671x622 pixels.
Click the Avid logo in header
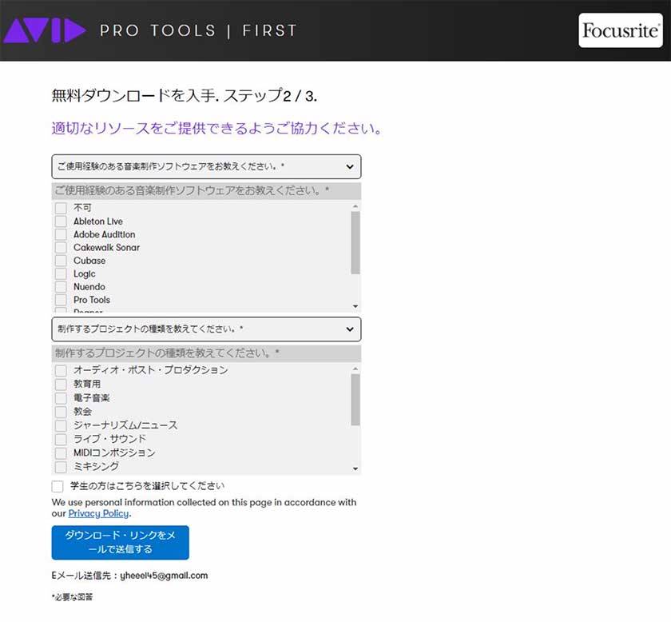pyautogui.click(x=45, y=30)
